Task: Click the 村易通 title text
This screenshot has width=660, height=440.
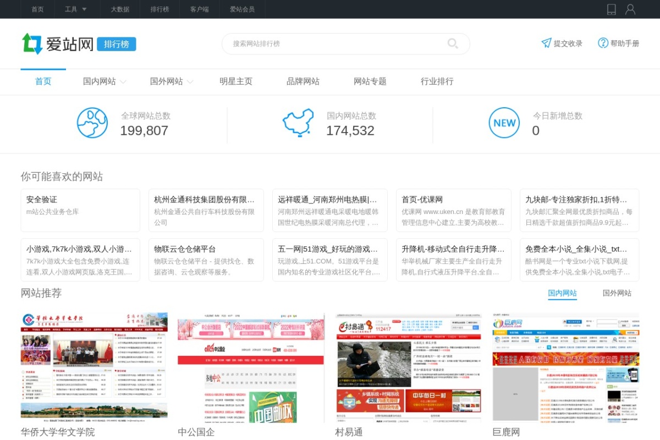Action: coord(349,432)
